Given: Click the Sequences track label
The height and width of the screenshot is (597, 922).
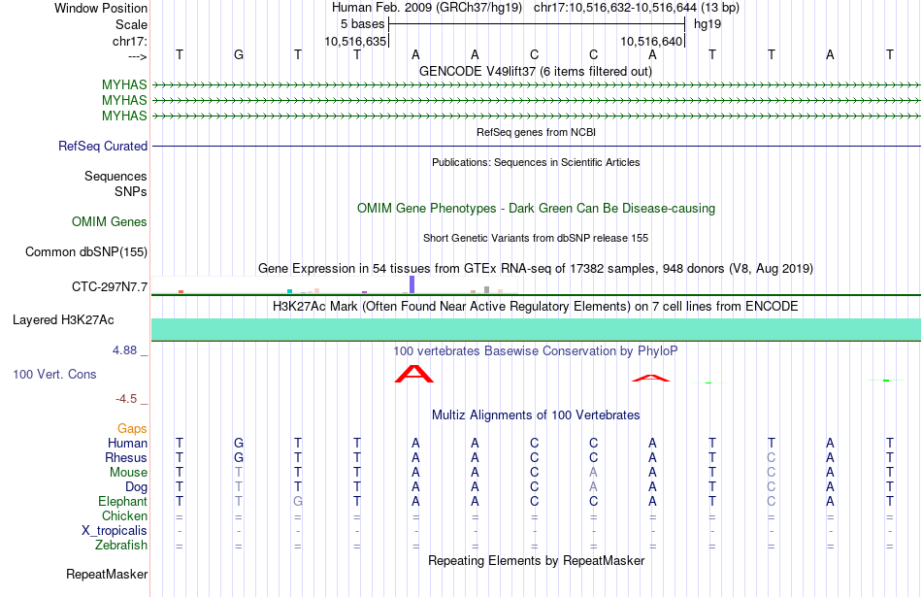Looking at the screenshot, I should (x=115, y=176).
